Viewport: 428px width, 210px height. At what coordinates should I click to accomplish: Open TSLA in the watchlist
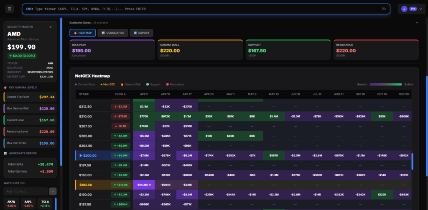[45, 203]
